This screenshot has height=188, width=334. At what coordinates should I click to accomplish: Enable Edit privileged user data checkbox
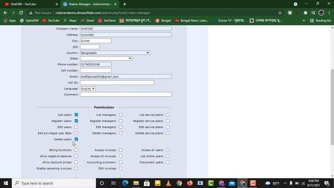pyautogui.click(x=76, y=133)
